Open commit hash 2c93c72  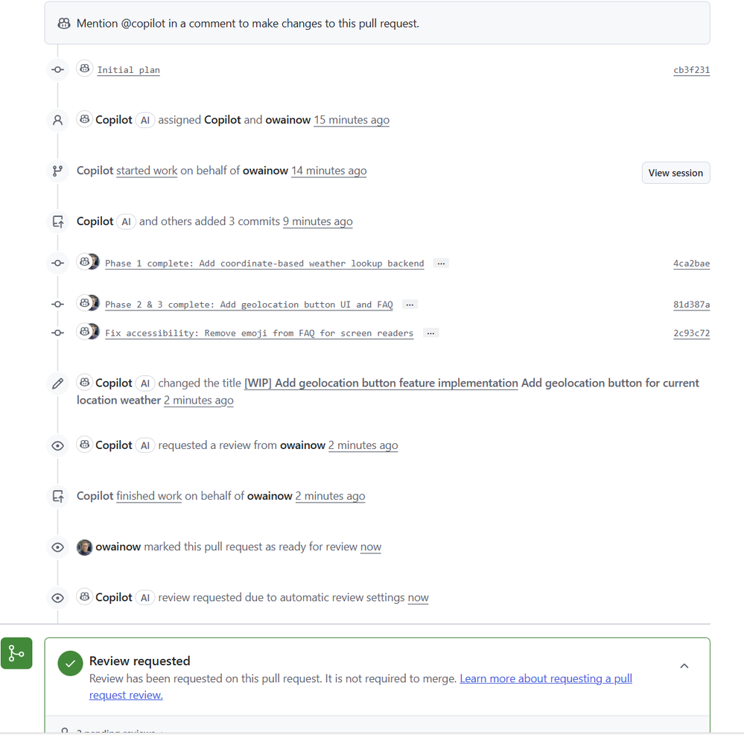[691, 334]
